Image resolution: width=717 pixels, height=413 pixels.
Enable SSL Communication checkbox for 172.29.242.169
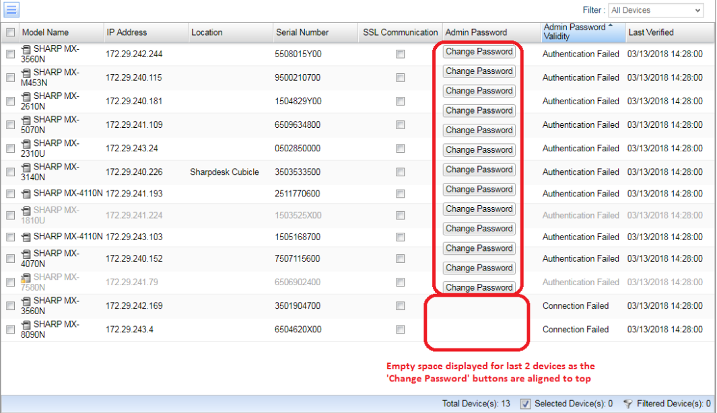[401, 306]
